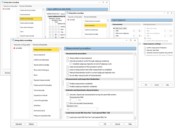Tick Automatic channel recognition checkbox
Screen dimensions: 175x128
(145, 53)
